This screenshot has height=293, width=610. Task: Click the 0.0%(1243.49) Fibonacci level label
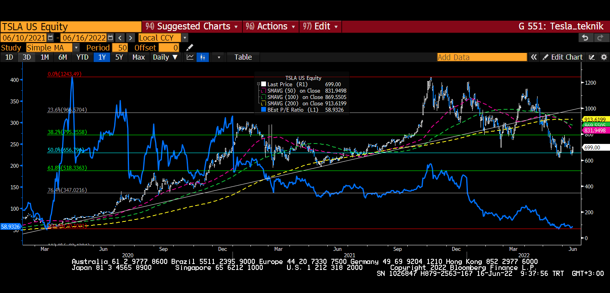pos(65,74)
